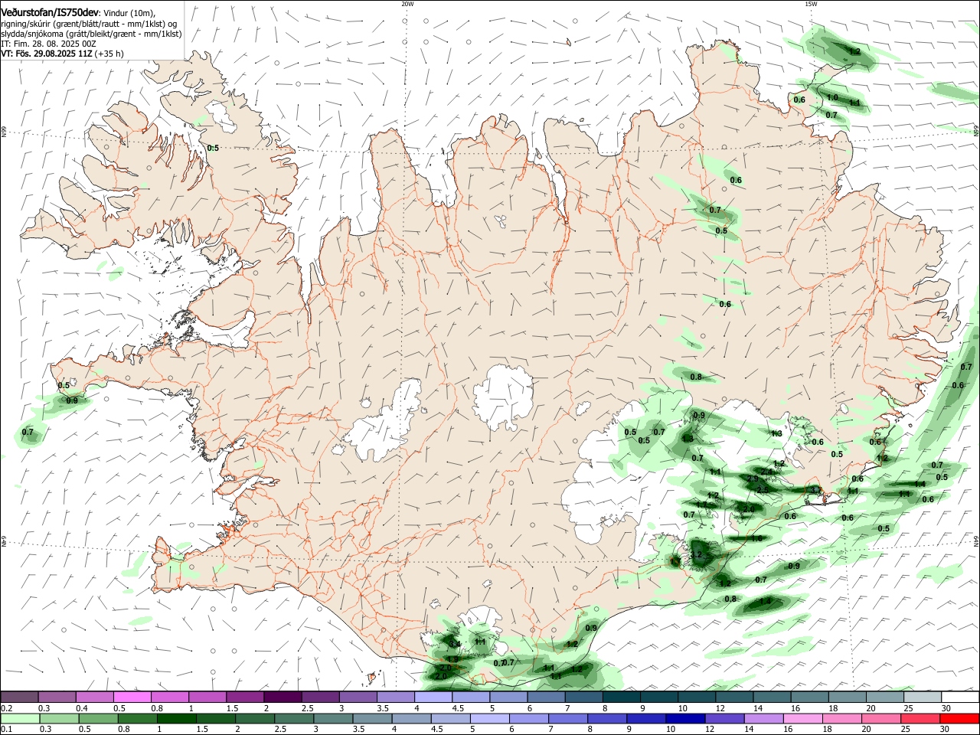Select the slate blue swatch labeled 6 in the top legend row
Image resolution: width=980 pixels, height=735 pixels.
546,697
